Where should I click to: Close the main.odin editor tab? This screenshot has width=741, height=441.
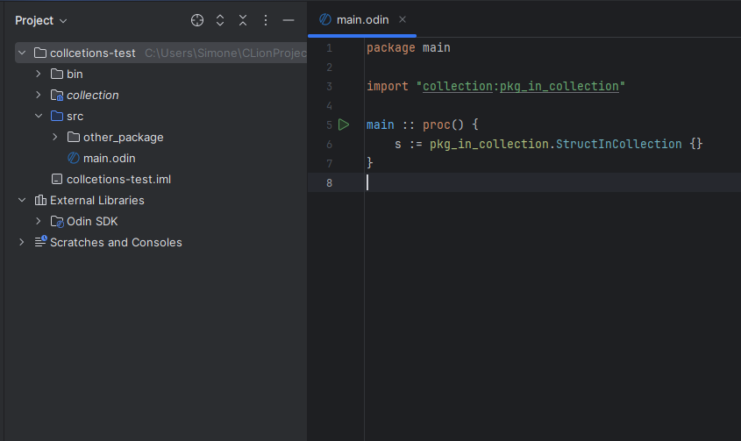coord(403,19)
